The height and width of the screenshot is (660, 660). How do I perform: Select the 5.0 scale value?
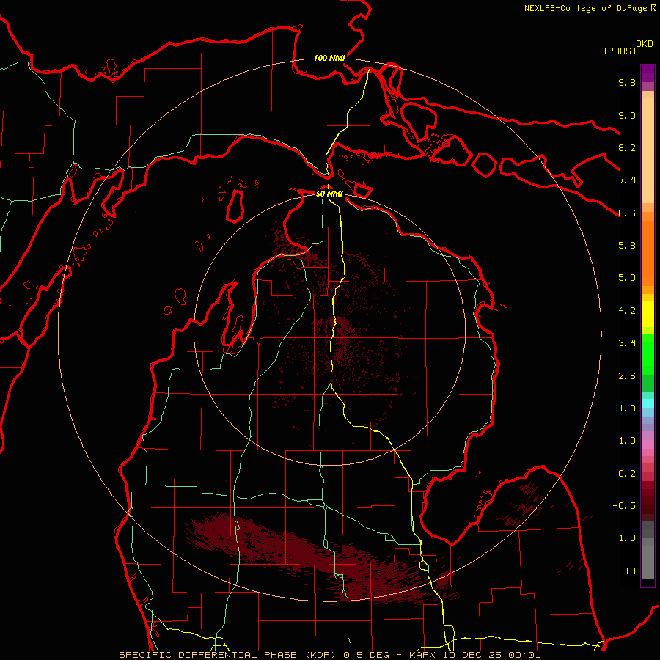pyautogui.click(x=627, y=278)
